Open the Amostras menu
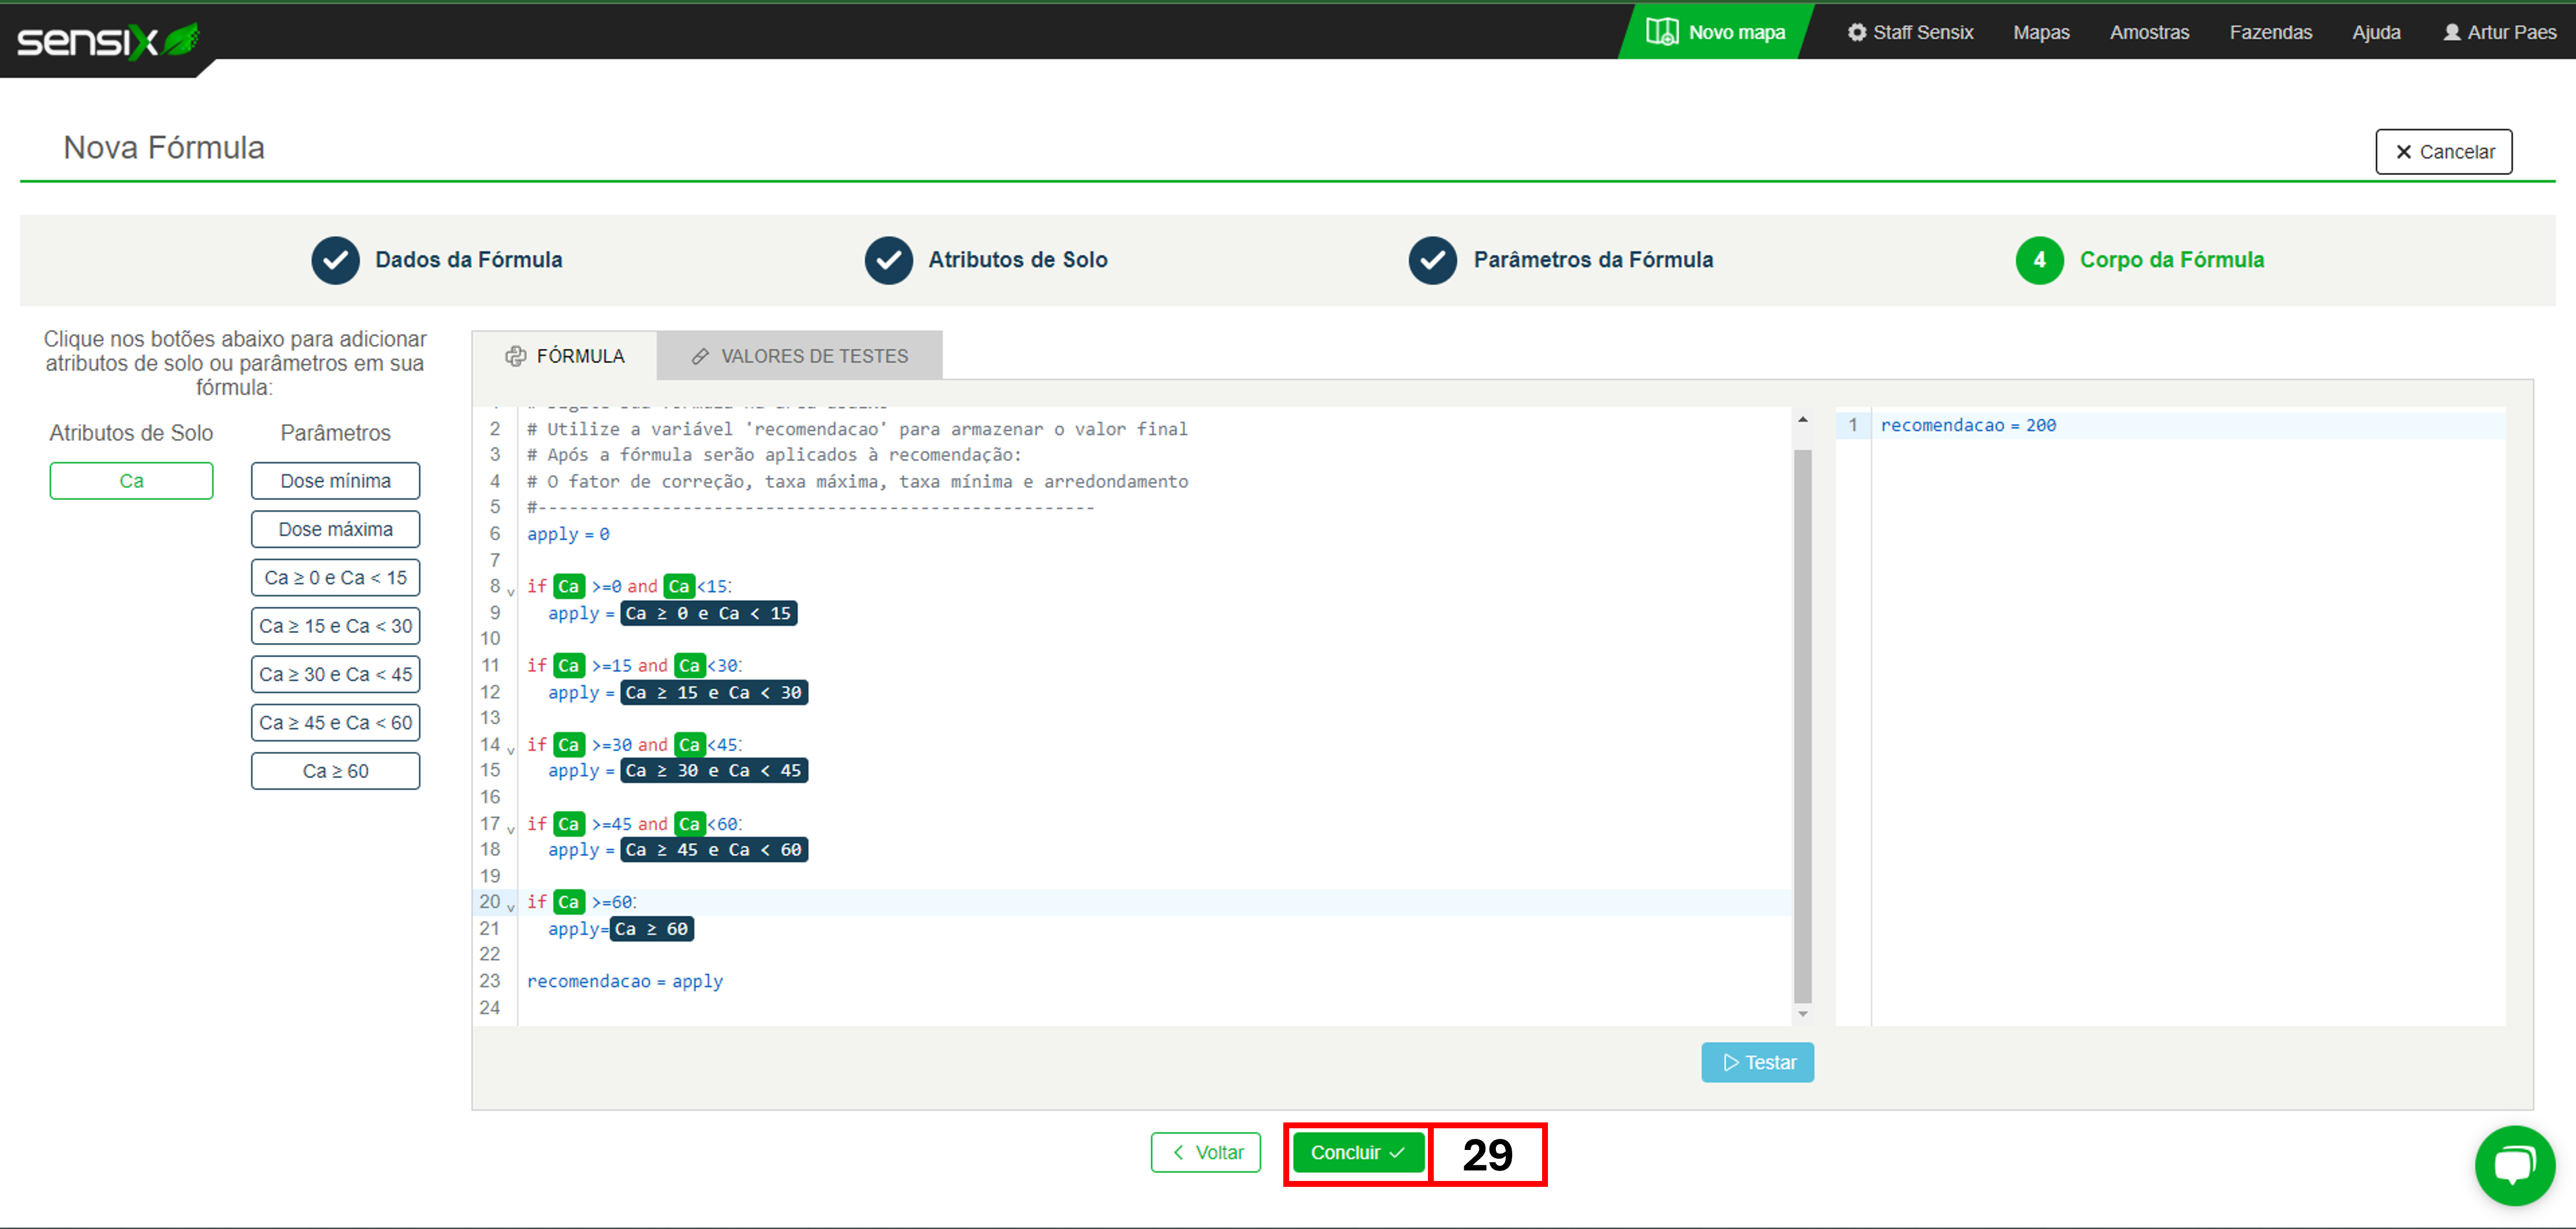This screenshot has width=2576, height=1229. pyautogui.click(x=2149, y=32)
